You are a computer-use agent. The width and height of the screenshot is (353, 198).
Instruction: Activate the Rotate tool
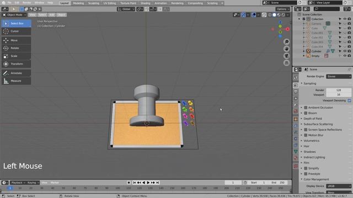17,48
